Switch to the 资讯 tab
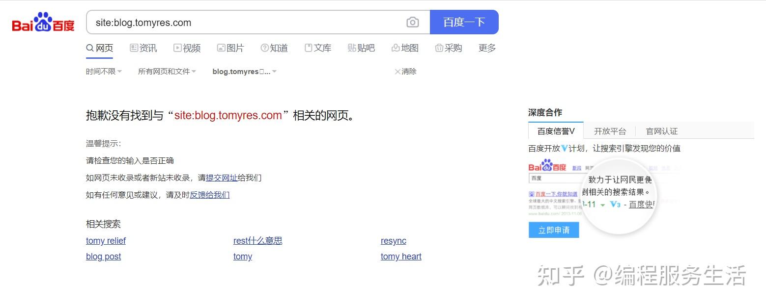This screenshot has height=307, width=766. pos(143,48)
